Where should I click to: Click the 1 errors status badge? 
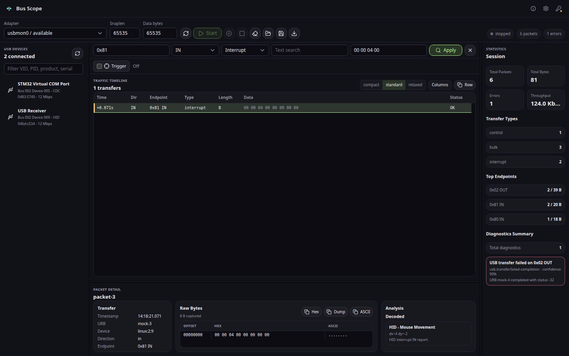tap(554, 34)
